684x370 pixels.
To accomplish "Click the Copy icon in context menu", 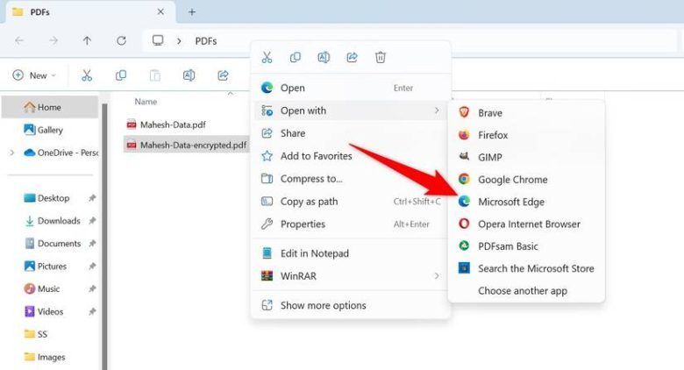I will 296,58.
